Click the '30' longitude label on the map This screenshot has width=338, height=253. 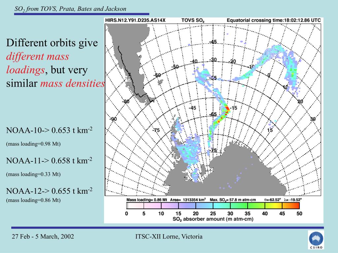[x=313, y=119]
